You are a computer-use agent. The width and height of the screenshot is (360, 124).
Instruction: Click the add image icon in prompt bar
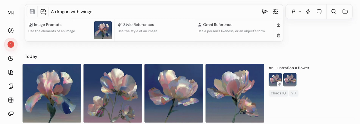[43, 12]
